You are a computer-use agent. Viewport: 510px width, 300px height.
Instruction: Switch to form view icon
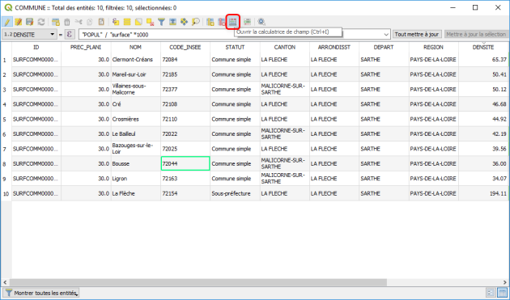(491, 293)
